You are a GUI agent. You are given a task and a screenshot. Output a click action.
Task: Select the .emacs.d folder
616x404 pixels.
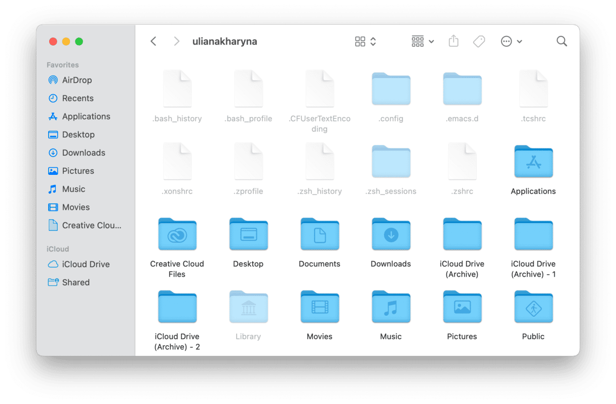pos(462,89)
